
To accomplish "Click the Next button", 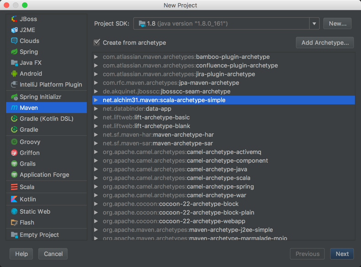I will coord(342,254).
